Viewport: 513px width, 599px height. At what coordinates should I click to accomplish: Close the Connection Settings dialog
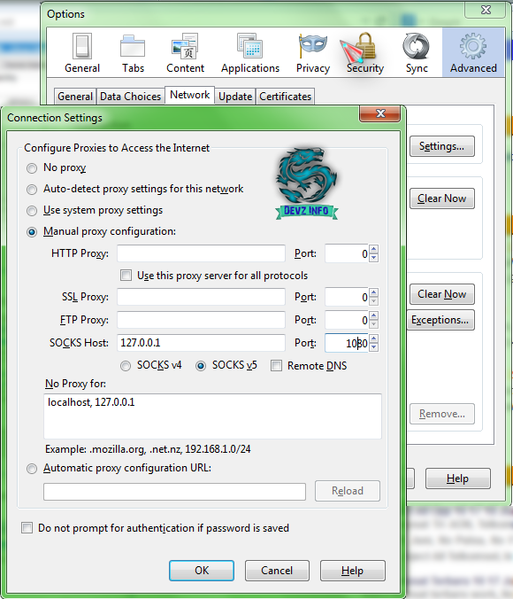[380, 113]
